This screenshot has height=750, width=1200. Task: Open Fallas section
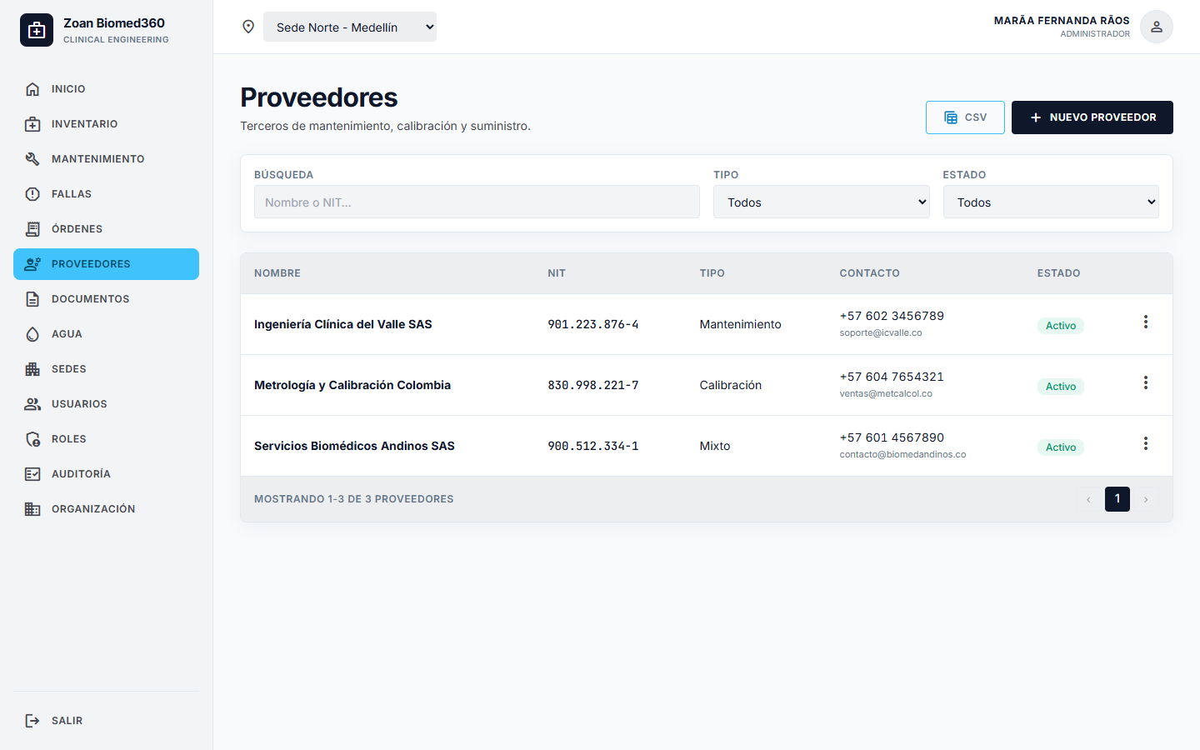pyautogui.click(x=106, y=194)
